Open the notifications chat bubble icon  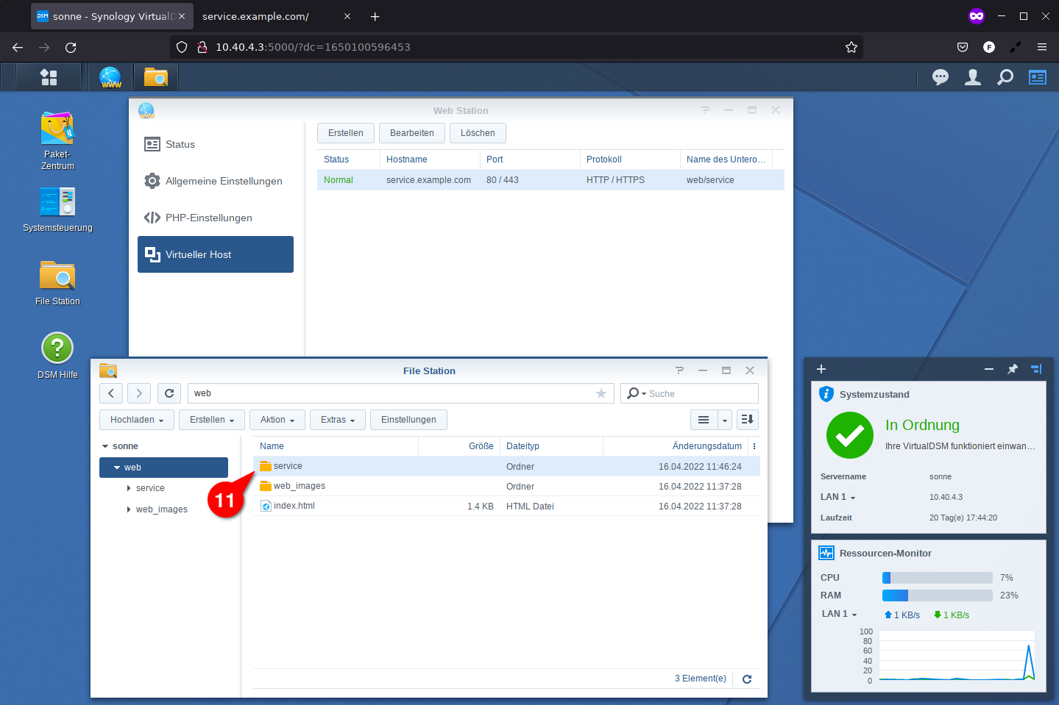[940, 77]
